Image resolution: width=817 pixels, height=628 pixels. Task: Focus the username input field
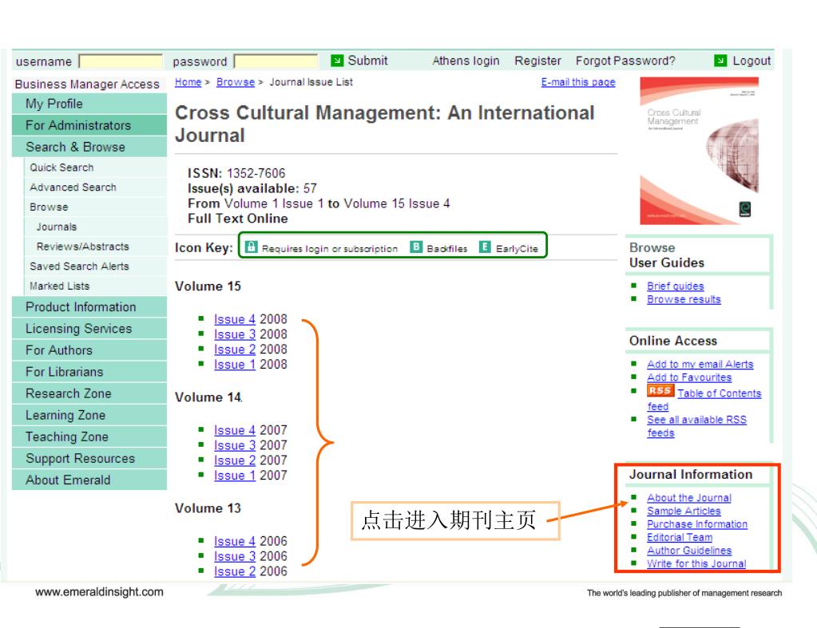click(x=121, y=61)
